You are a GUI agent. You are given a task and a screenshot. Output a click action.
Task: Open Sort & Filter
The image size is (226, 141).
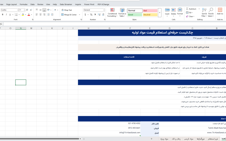point(204,12)
